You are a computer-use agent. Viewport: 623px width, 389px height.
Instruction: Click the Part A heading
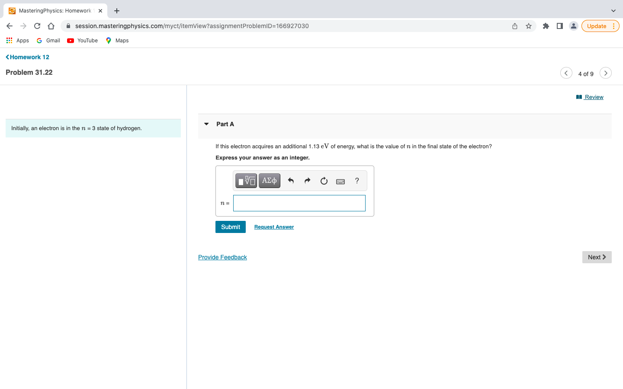click(x=225, y=124)
